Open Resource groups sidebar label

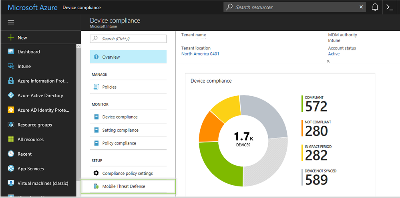point(35,125)
